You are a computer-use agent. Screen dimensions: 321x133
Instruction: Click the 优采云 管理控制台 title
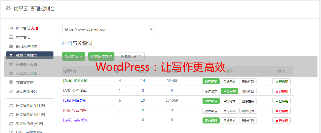[x=34, y=9]
